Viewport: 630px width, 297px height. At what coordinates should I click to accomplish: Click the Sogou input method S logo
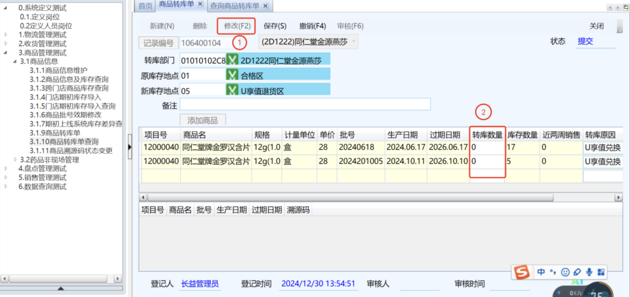(522, 273)
